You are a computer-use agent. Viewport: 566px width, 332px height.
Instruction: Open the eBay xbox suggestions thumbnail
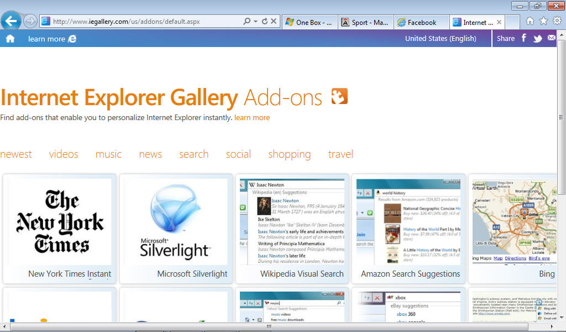click(x=408, y=307)
